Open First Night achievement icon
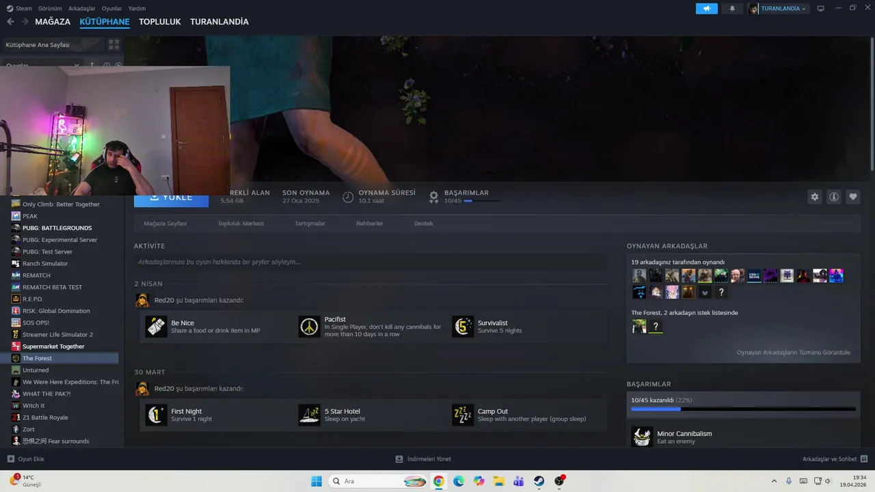 (156, 415)
